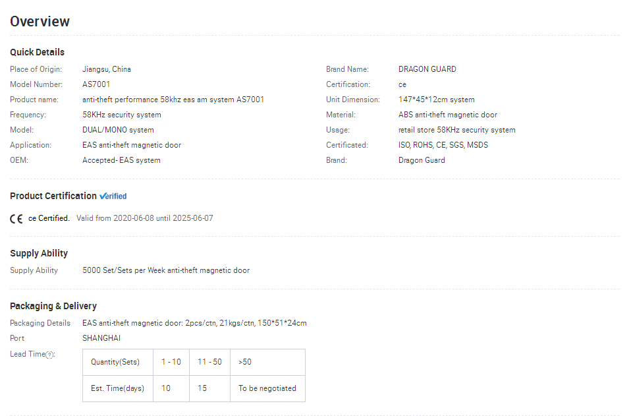Image resolution: width=629 pixels, height=416 pixels.
Task: Select the product name text ending AS7001
Action: [x=173, y=100]
